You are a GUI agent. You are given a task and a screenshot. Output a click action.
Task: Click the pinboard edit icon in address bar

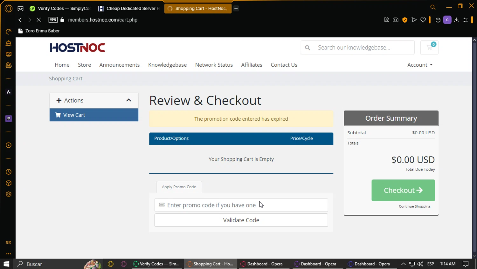(387, 20)
